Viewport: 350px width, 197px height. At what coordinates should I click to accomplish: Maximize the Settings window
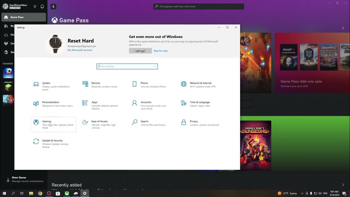(227, 27)
